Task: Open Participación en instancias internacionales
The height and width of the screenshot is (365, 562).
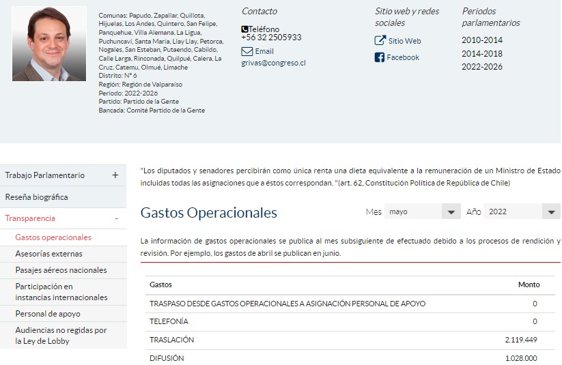Action: [61, 292]
